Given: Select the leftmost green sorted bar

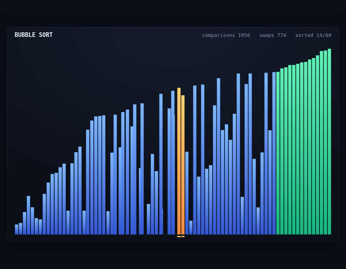Looking at the screenshot, I should point(278,153).
